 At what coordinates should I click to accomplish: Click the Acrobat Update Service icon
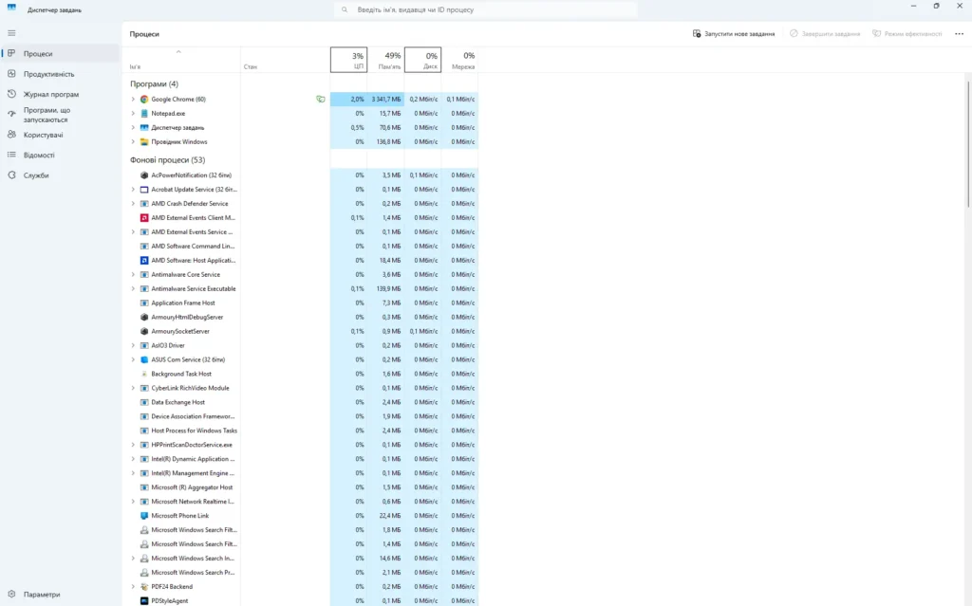click(144, 190)
